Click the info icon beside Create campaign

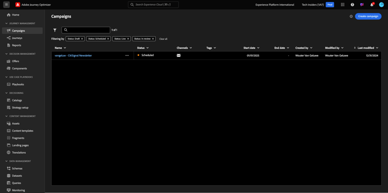(351, 17)
